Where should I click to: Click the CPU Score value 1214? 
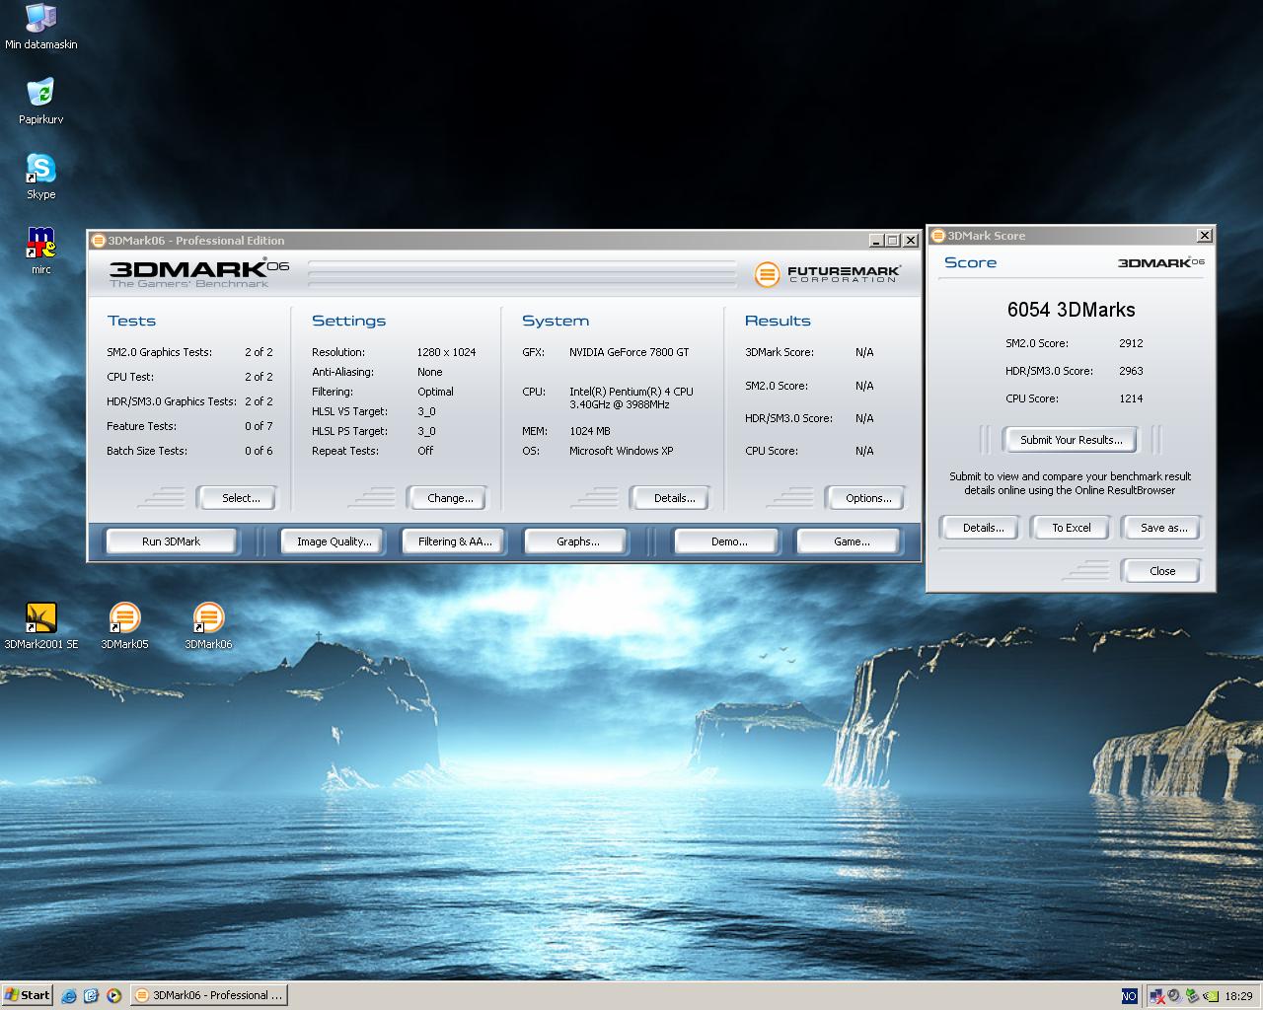click(x=1131, y=398)
